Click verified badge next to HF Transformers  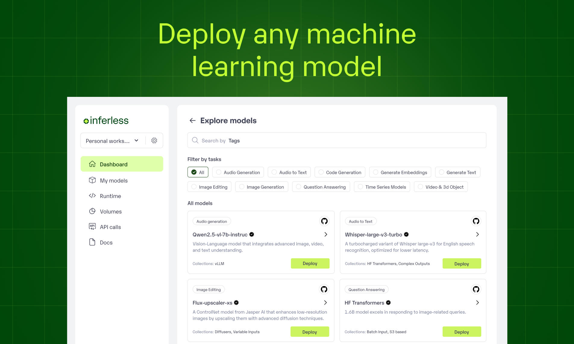pyautogui.click(x=388, y=302)
